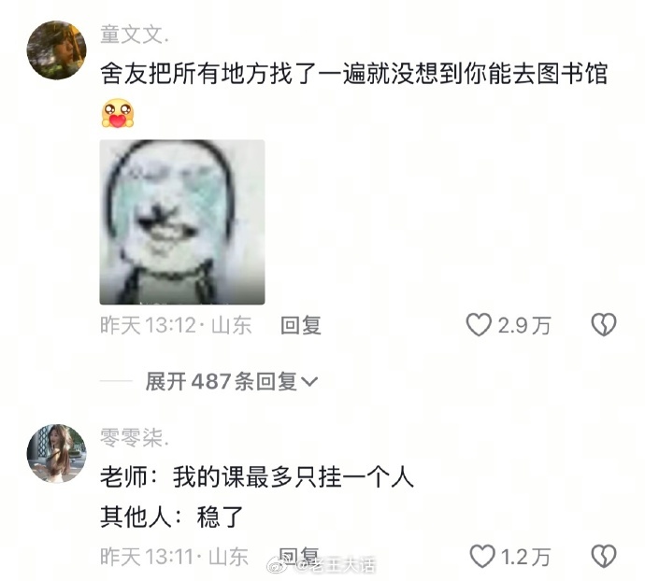
Task: Open username 零零柒 profile link
Action: point(134,437)
